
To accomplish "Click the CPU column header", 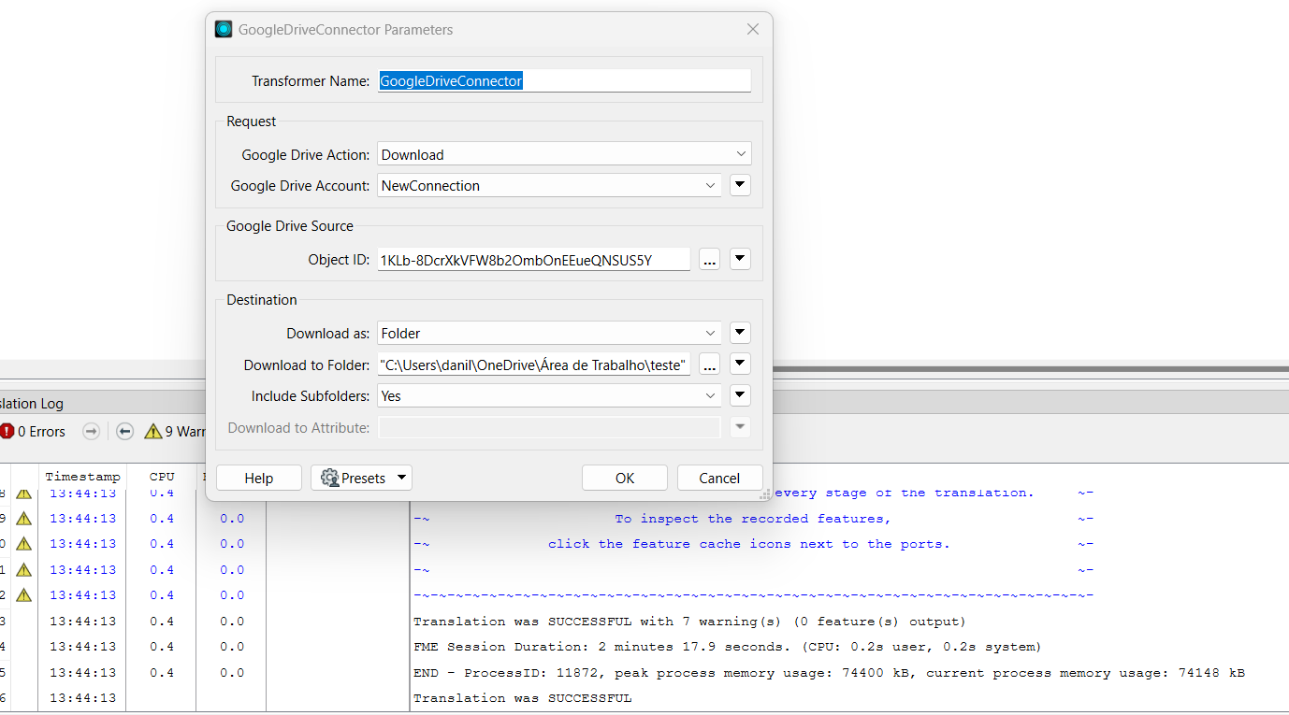I will [162, 477].
